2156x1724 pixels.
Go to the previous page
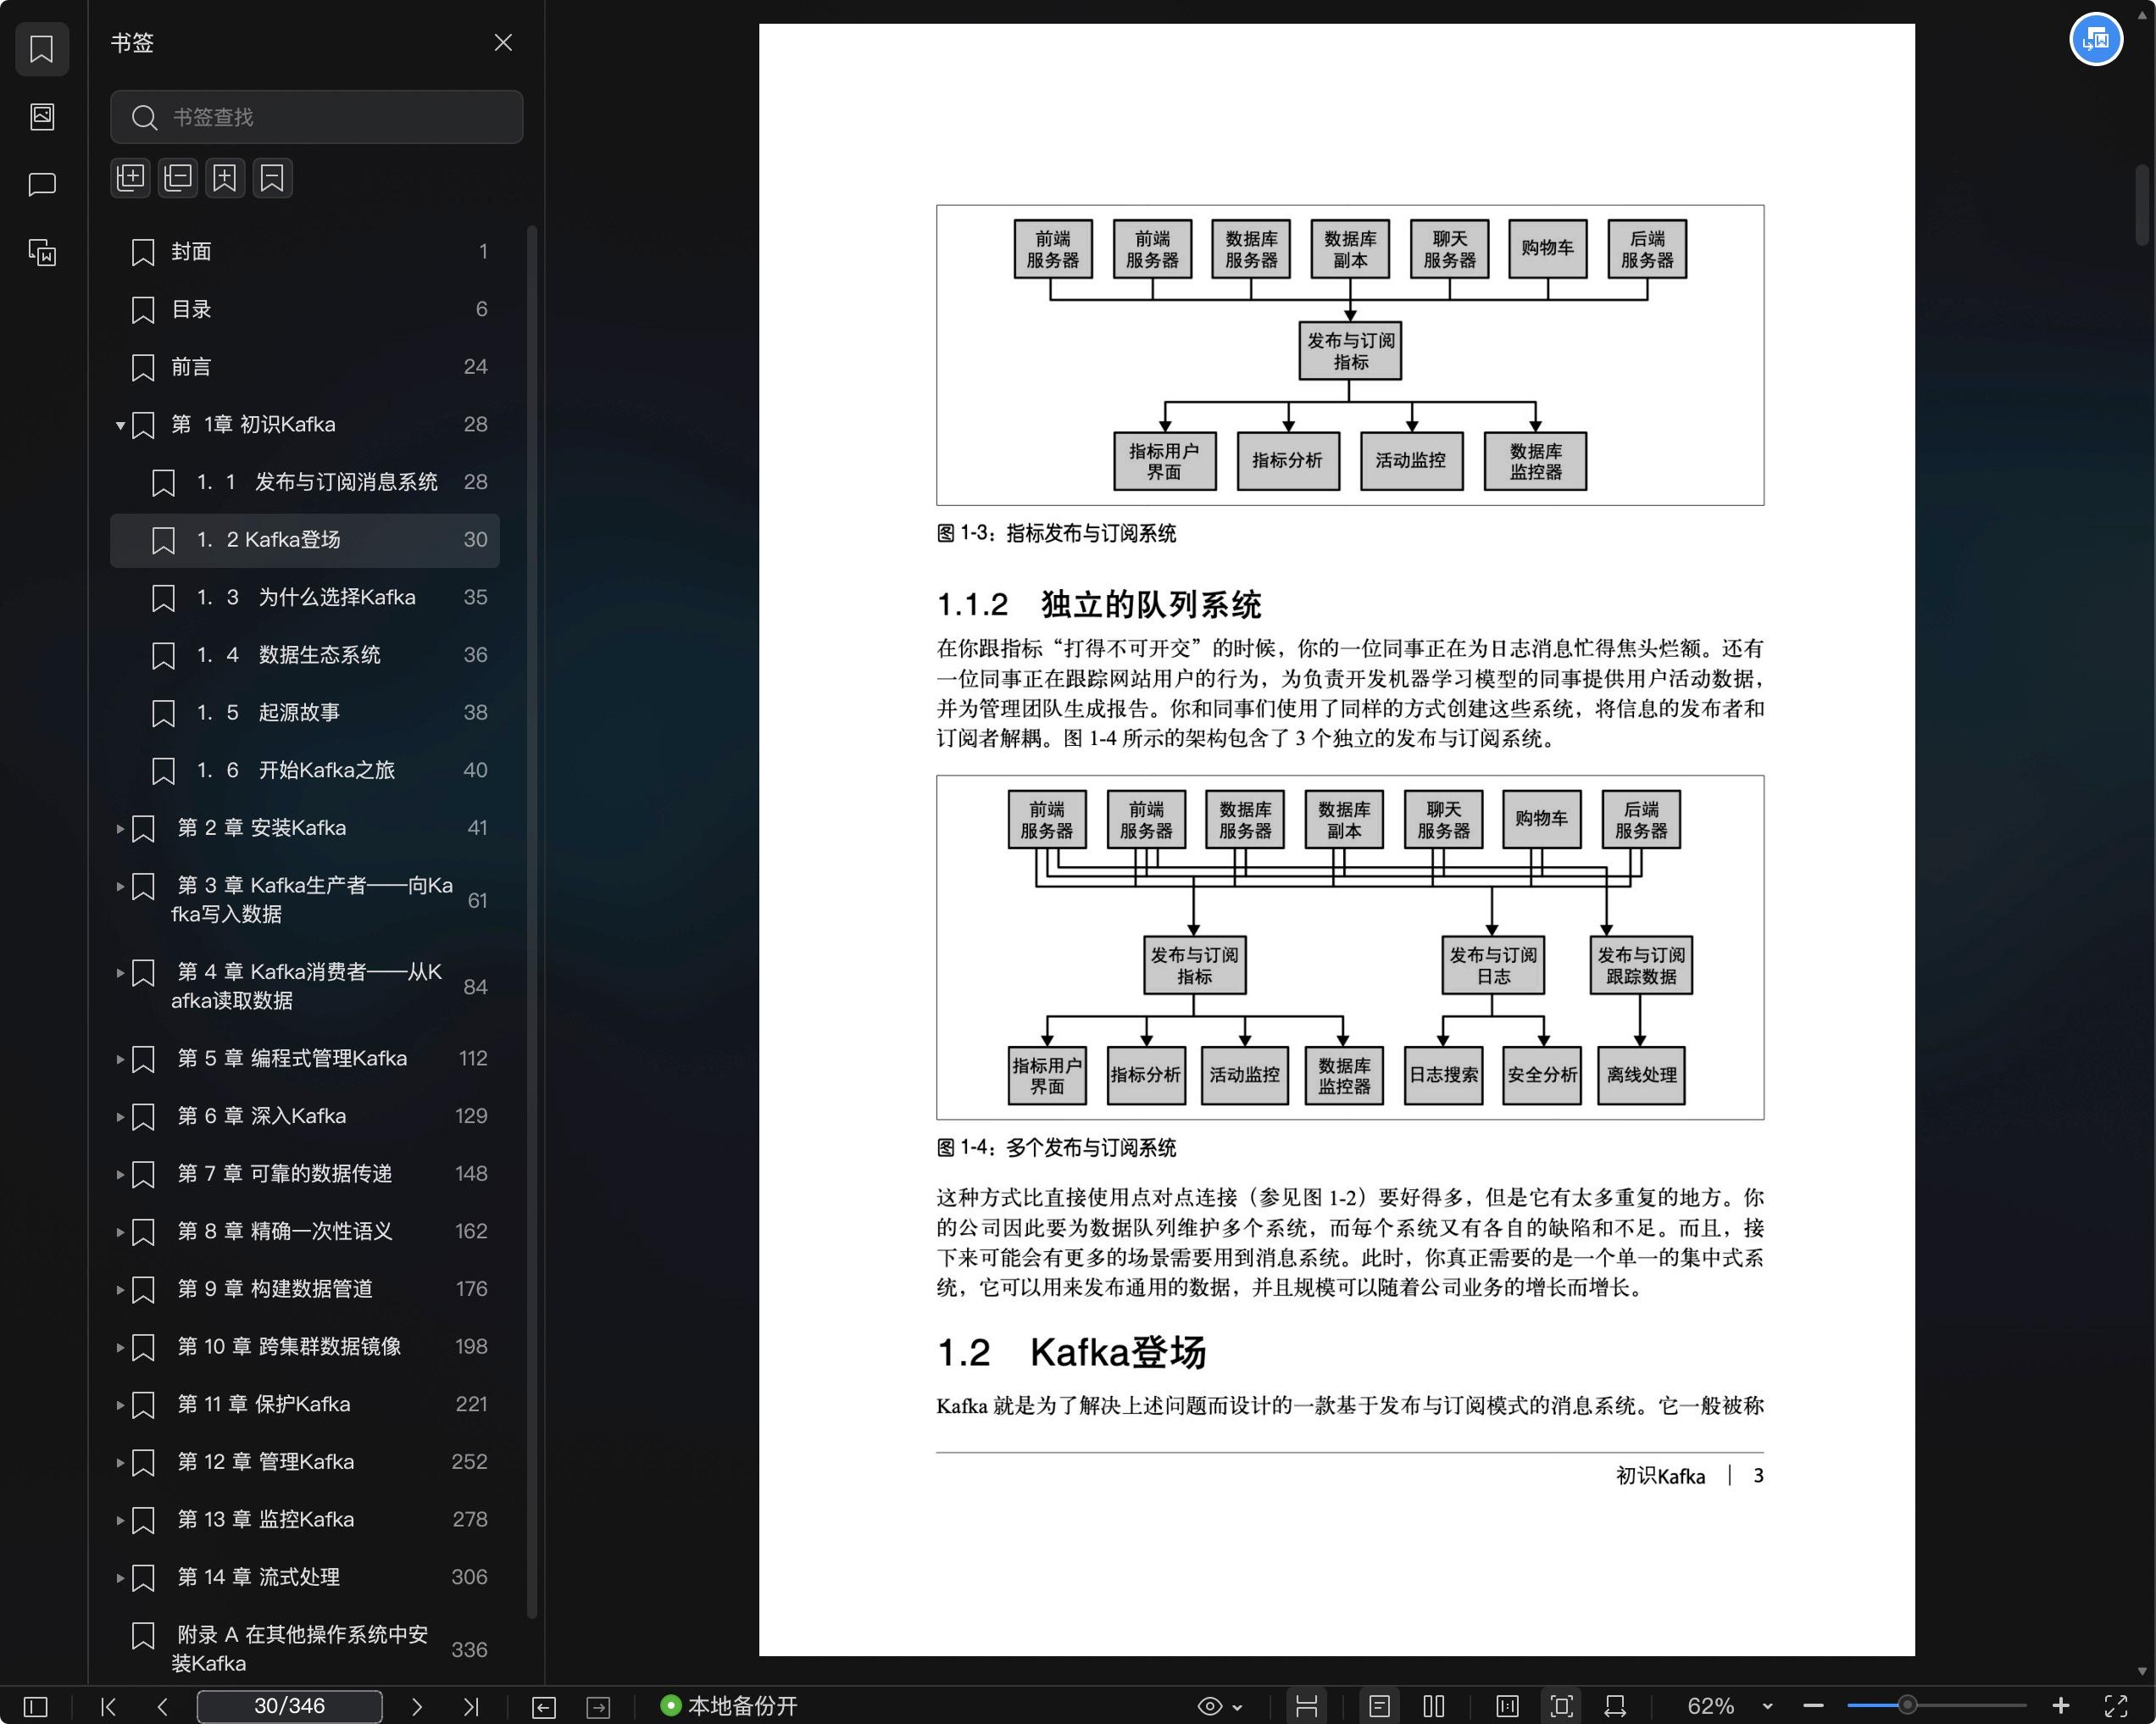coord(163,1706)
